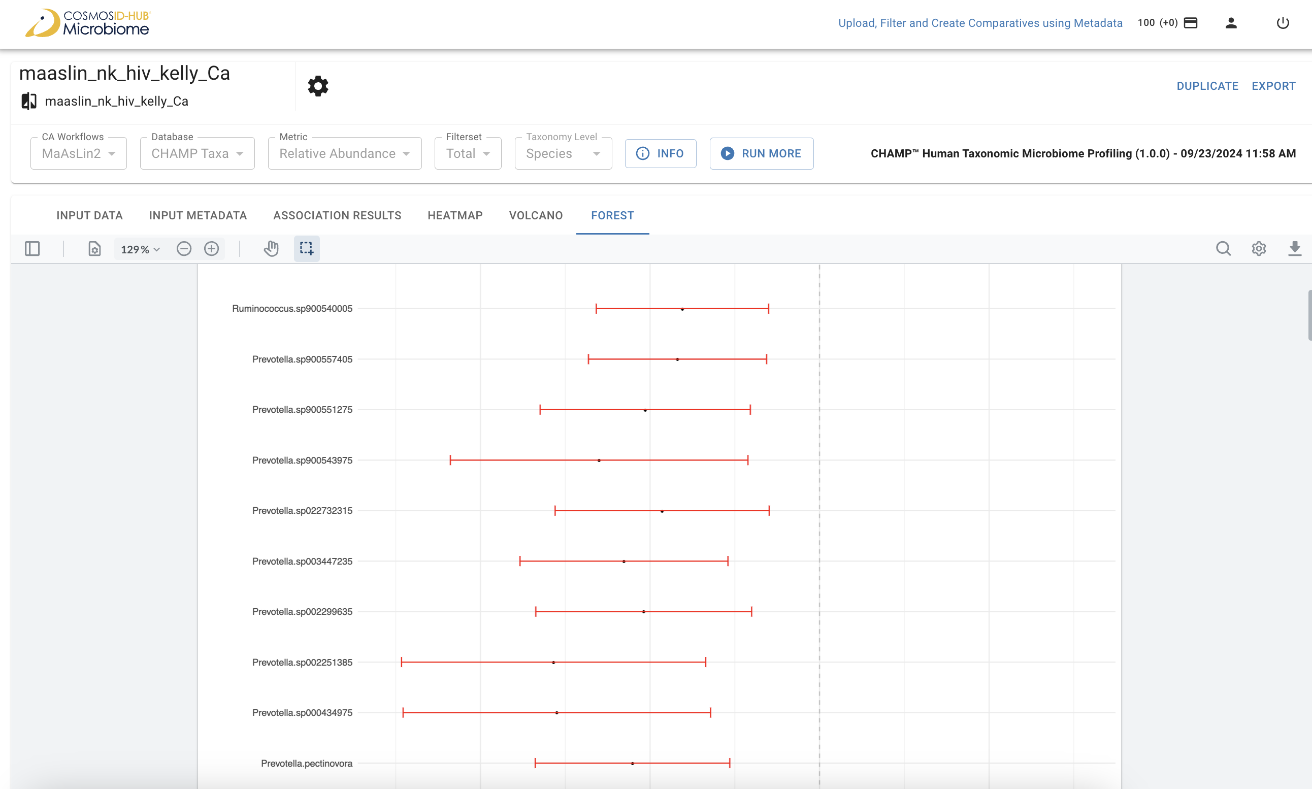Zoom in with the plus icon
Screen dimensions: 1312x789
[x=212, y=249]
